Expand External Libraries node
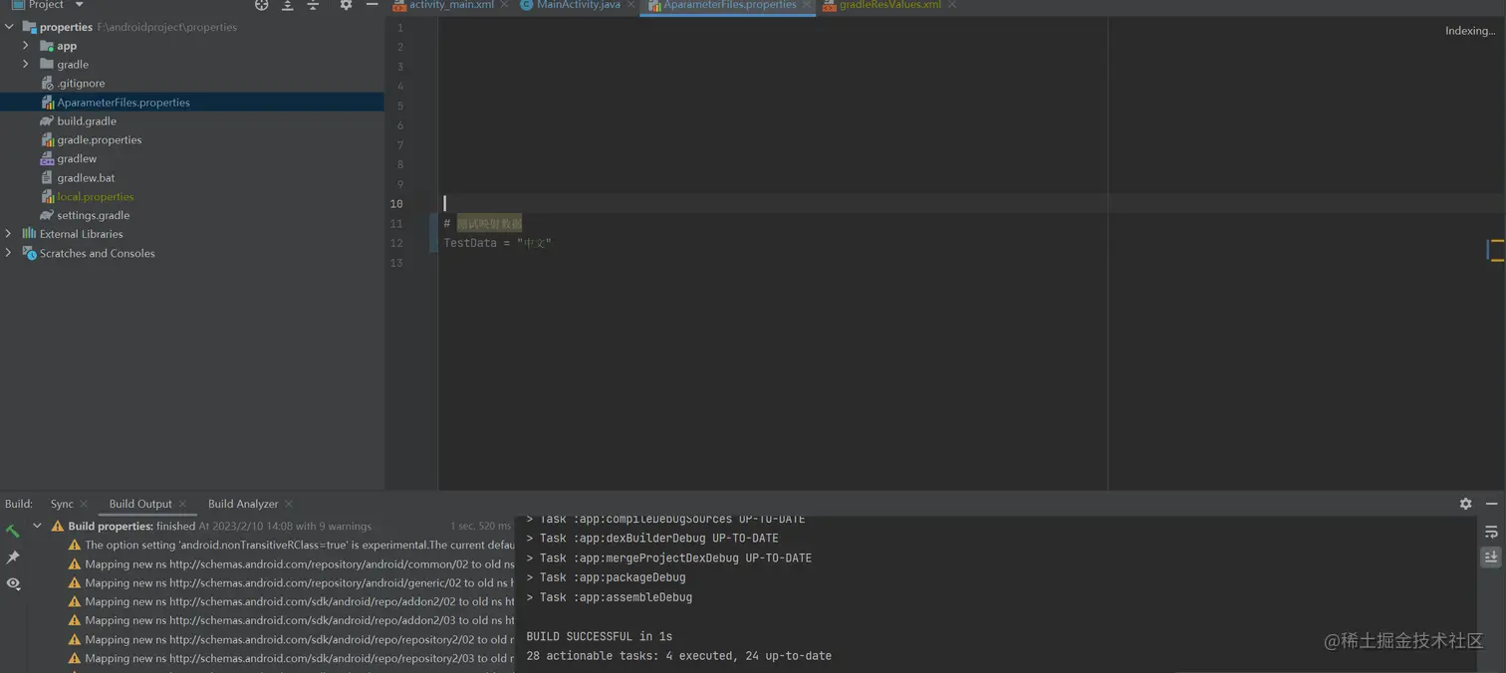The width and height of the screenshot is (1506, 673). (x=9, y=234)
